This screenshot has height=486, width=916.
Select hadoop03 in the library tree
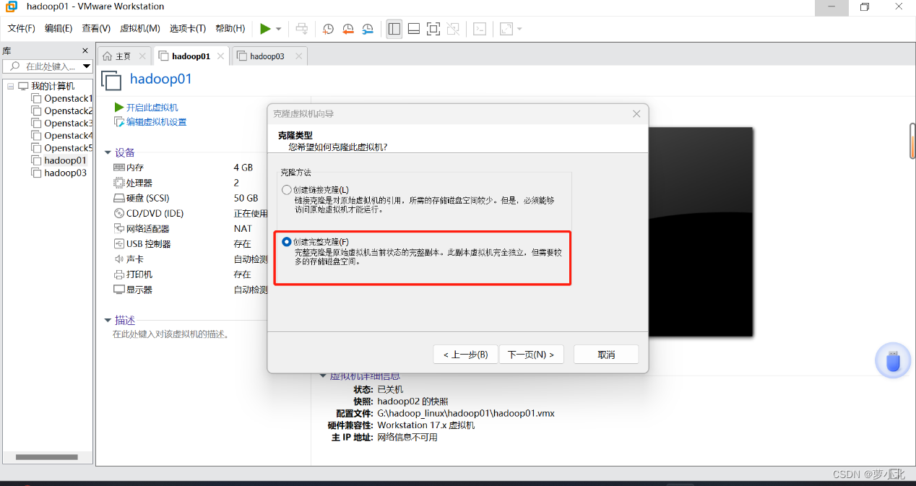[x=65, y=173]
